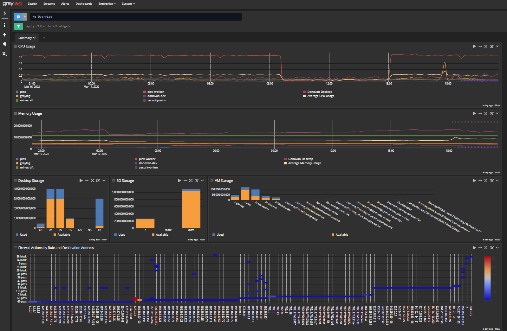Toggle Average Memory Usage series in legend
Screen dimensions: 507x331
(304, 163)
